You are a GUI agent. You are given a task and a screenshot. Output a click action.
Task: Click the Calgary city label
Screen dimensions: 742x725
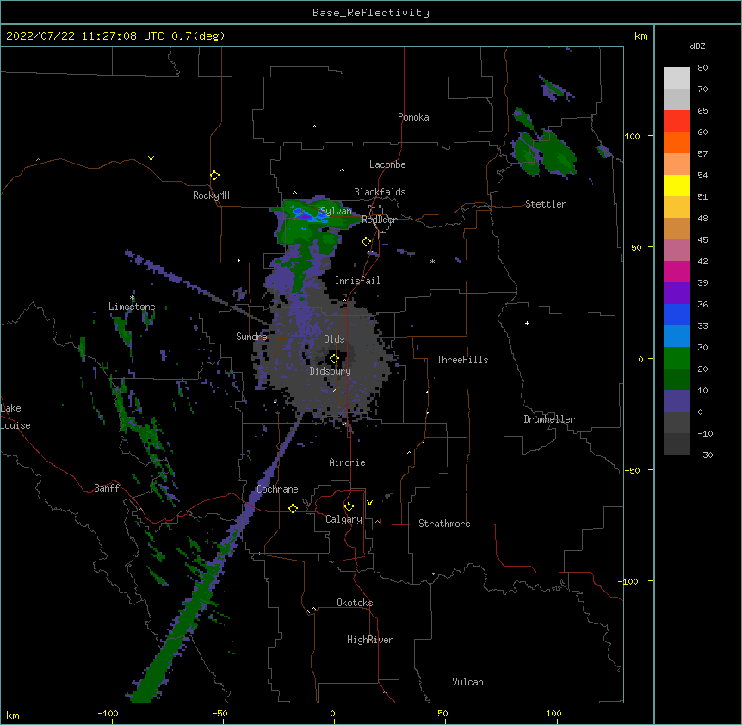pyautogui.click(x=343, y=519)
